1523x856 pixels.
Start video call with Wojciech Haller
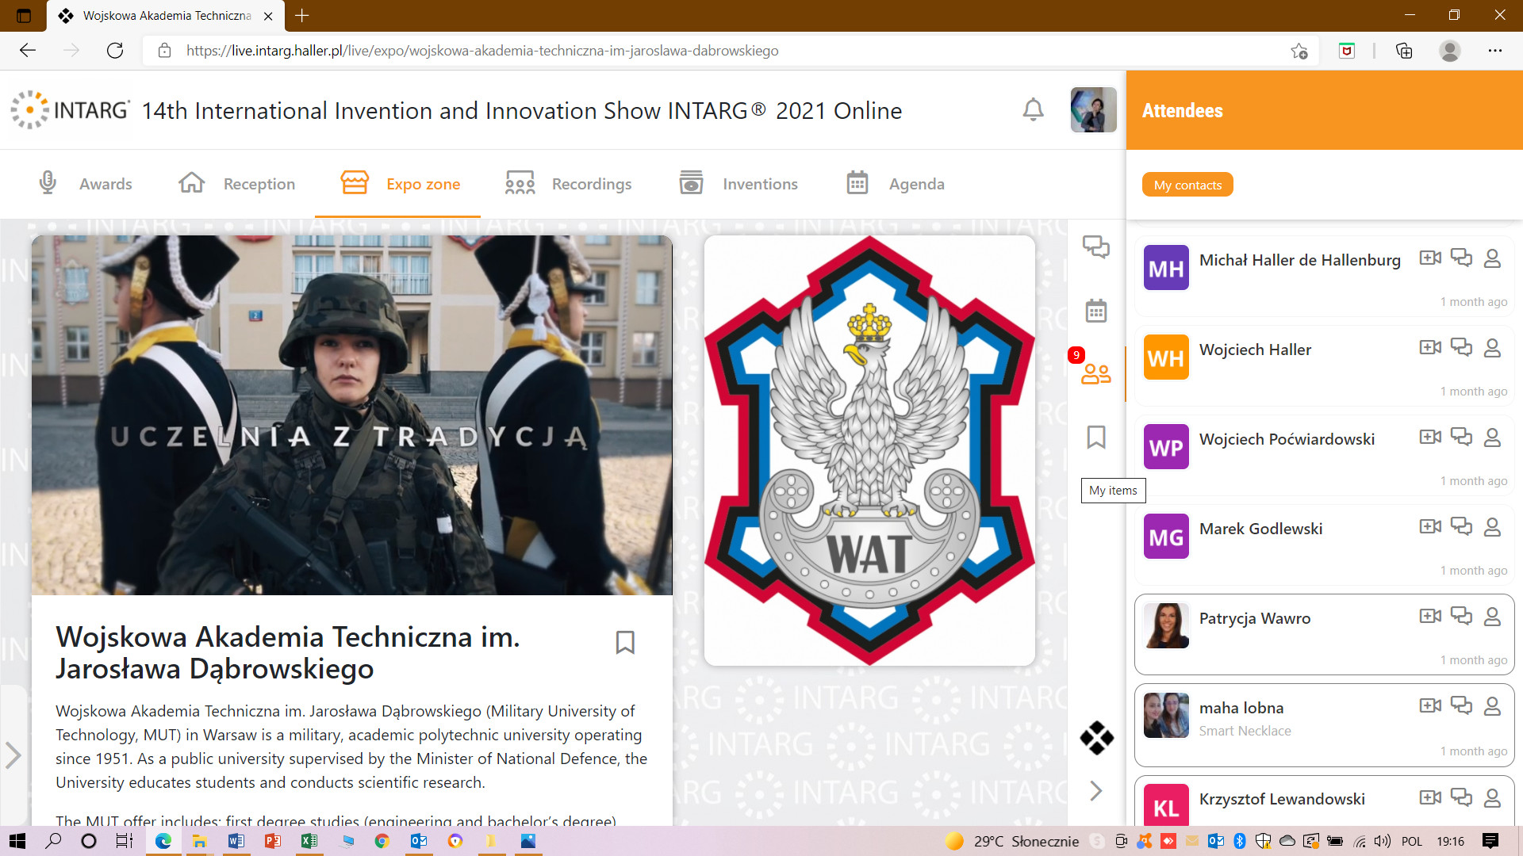1430,348
